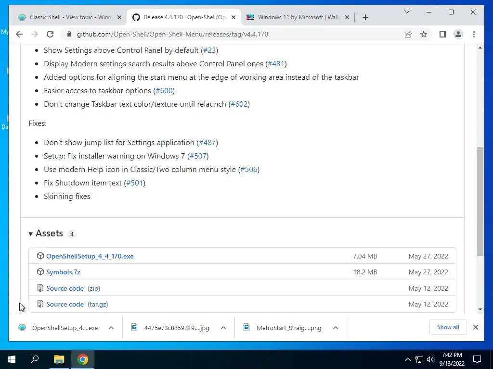Open issue #506 link
The width and height of the screenshot is (493, 369).
point(249,170)
